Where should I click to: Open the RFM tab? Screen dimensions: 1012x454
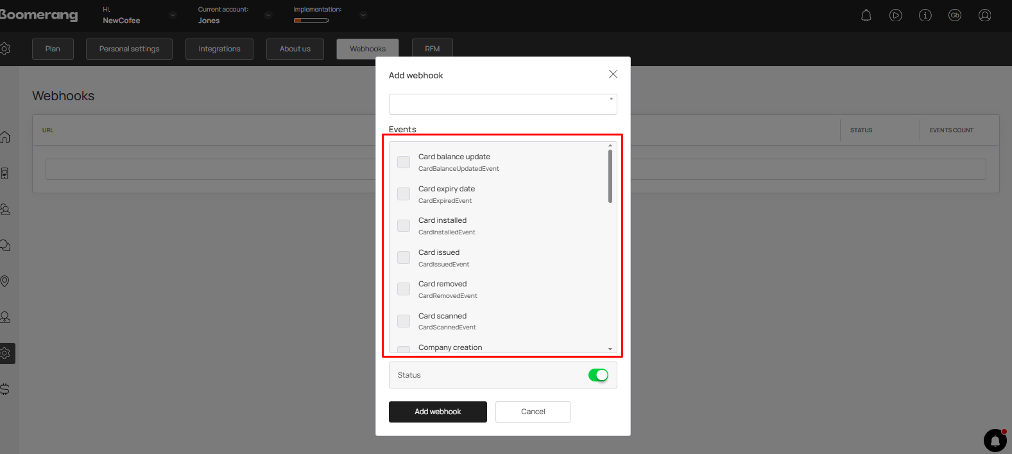click(432, 49)
